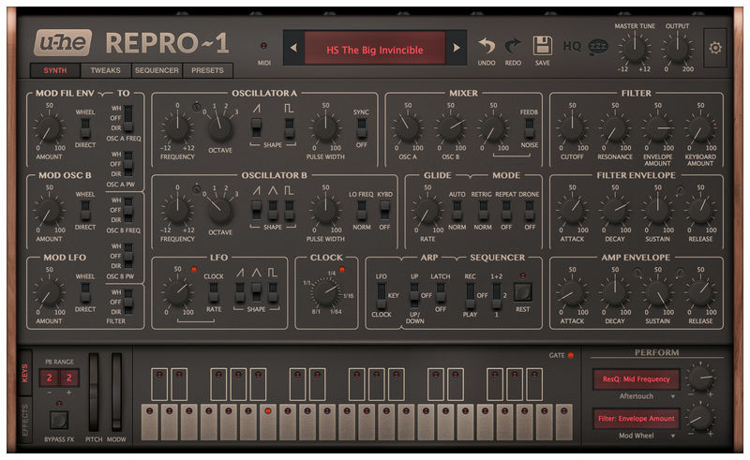This screenshot has height=460, width=750.
Task: Switch to the TWEAKS tab
Action: (x=105, y=70)
